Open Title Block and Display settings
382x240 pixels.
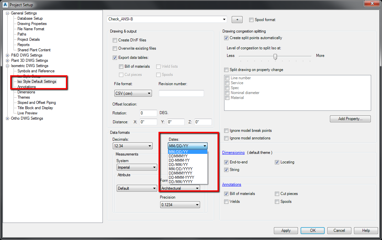point(35,108)
